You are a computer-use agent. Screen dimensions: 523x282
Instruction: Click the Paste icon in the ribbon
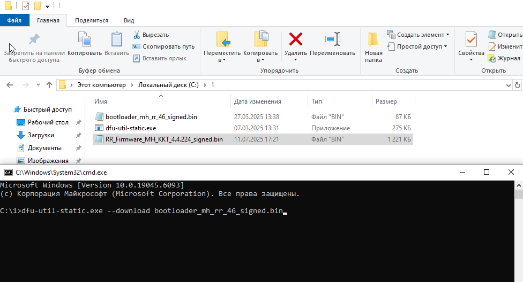(116, 40)
